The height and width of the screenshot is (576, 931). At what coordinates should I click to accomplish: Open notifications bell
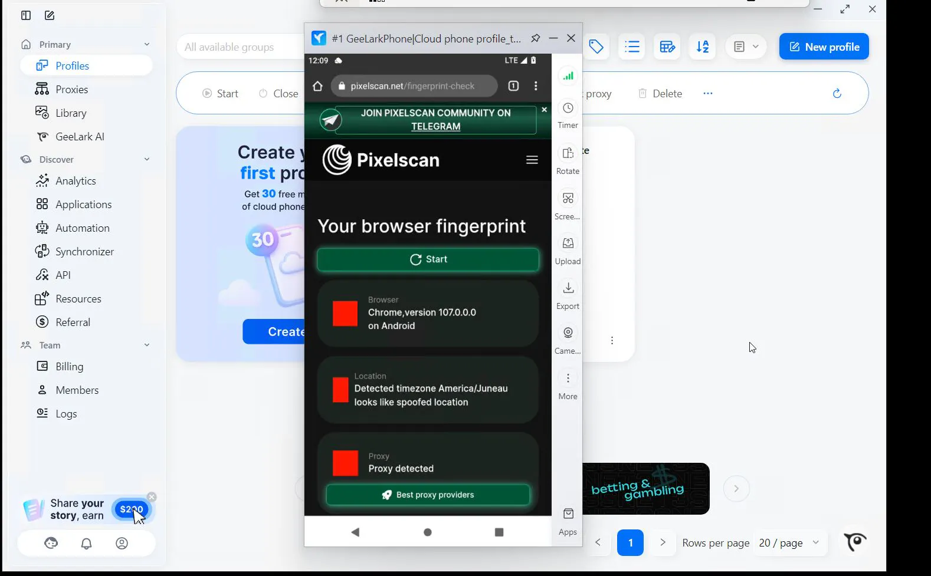[86, 543]
